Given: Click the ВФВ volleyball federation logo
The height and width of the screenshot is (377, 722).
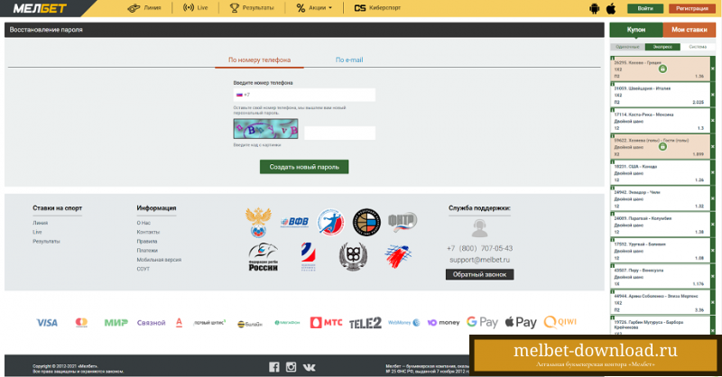Looking at the screenshot, I should (295, 222).
